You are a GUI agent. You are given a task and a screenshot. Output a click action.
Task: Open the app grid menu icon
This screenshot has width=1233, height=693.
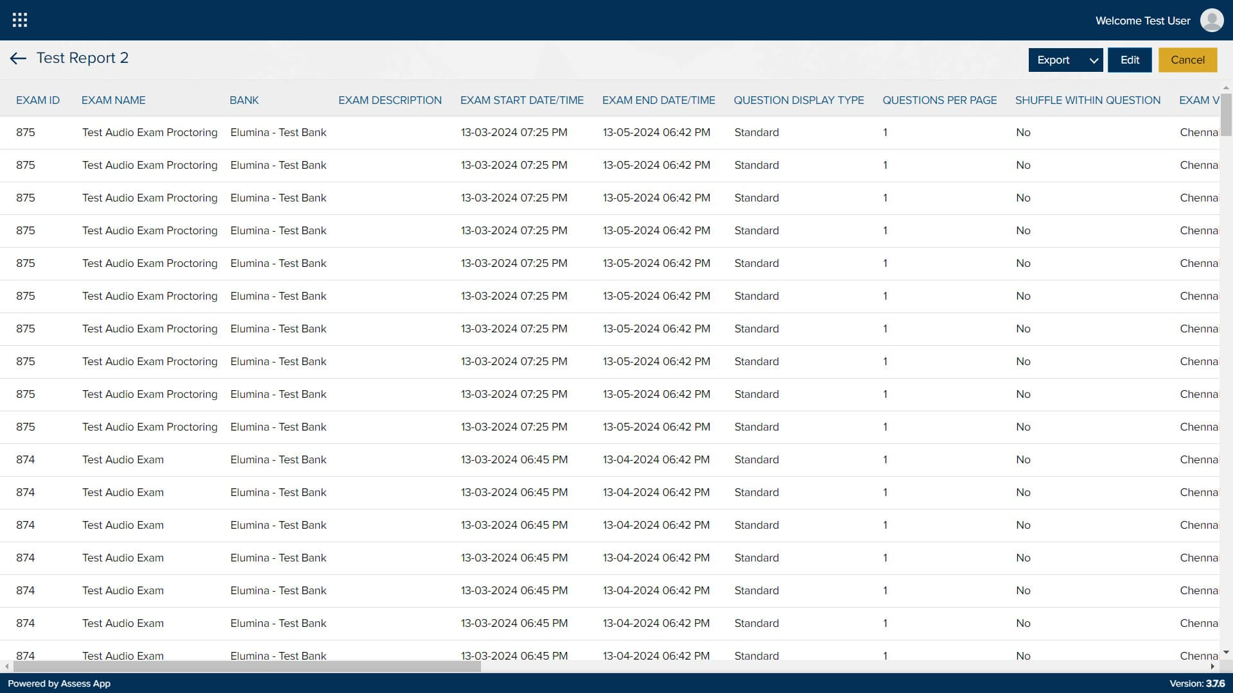pyautogui.click(x=20, y=20)
